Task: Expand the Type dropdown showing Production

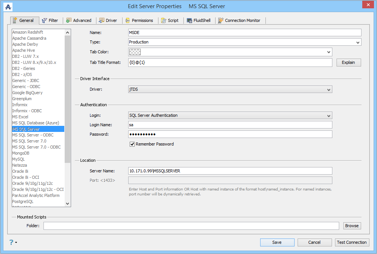Action: [358, 42]
